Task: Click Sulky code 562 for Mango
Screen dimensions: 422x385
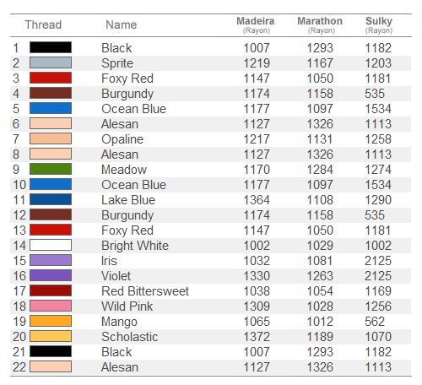Action: [375, 322]
